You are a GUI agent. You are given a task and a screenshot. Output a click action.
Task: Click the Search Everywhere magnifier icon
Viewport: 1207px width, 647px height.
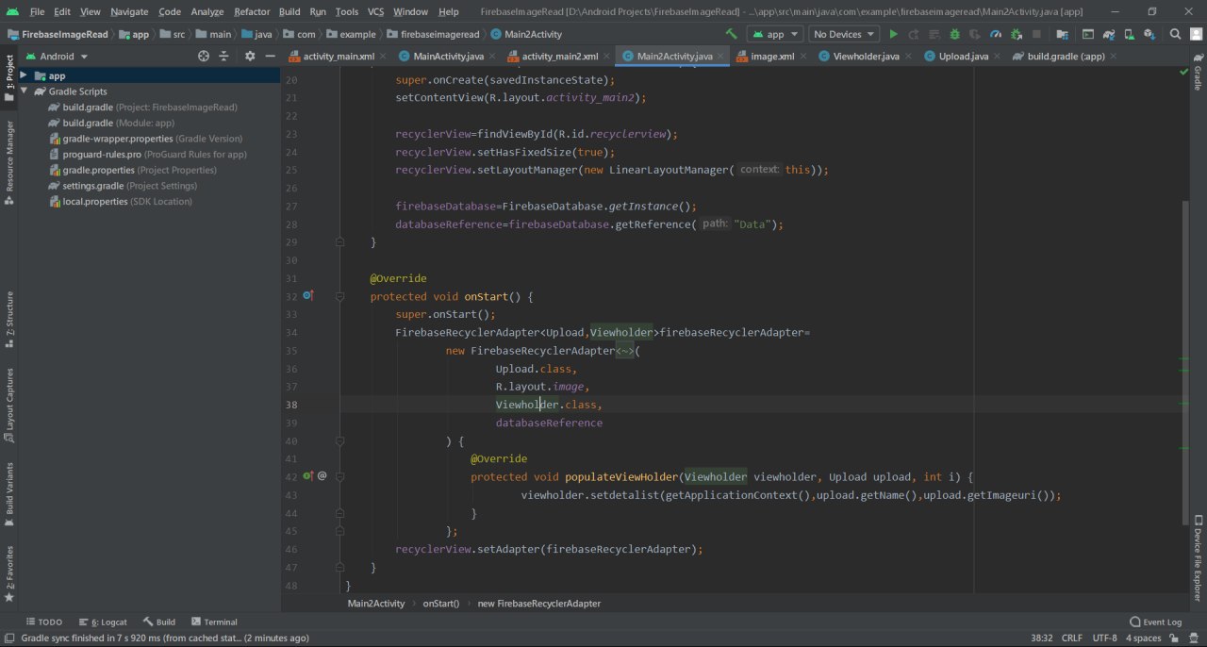tap(1175, 34)
